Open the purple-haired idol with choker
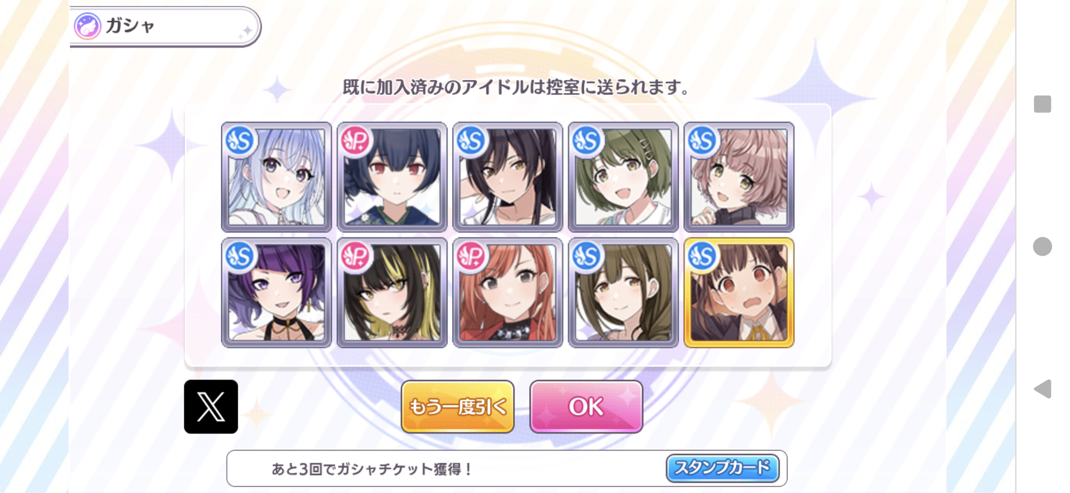This screenshot has height=493, width=1070. pos(276,292)
